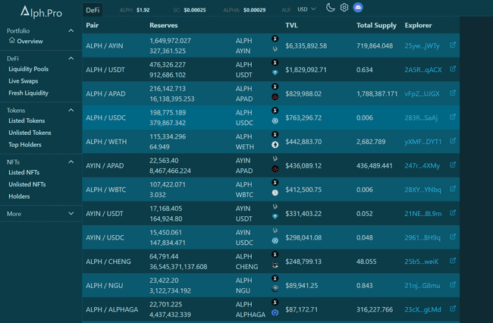This screenshot has width=493, height=323.
Task: Open explorer address 25yw...jWTy
Action: click(422, 45)
